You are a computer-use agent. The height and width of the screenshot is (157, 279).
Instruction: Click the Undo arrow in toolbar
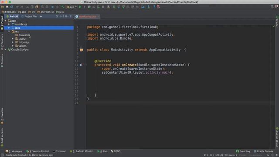tap(17, 7)
